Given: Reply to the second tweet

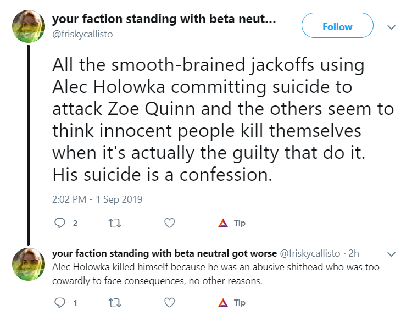Looking at the screenshot, I should (60, 303).
